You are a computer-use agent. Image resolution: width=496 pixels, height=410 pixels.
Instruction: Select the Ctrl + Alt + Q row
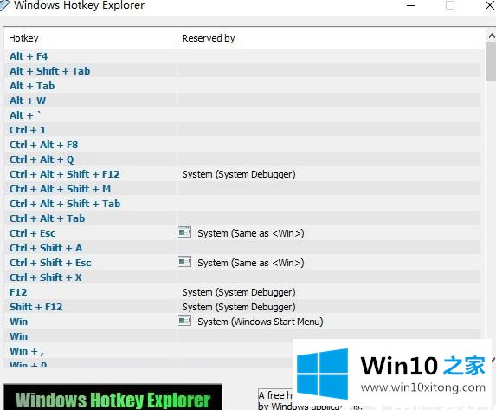(242, 159)
